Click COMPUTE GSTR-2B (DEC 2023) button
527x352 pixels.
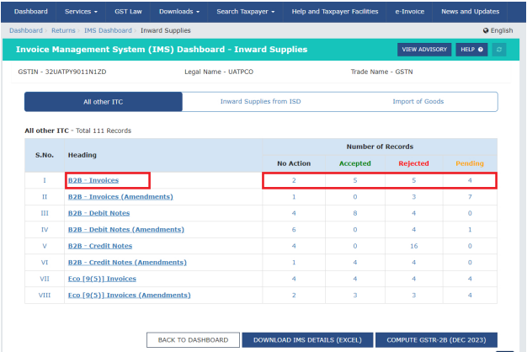(x=436, y=340)
